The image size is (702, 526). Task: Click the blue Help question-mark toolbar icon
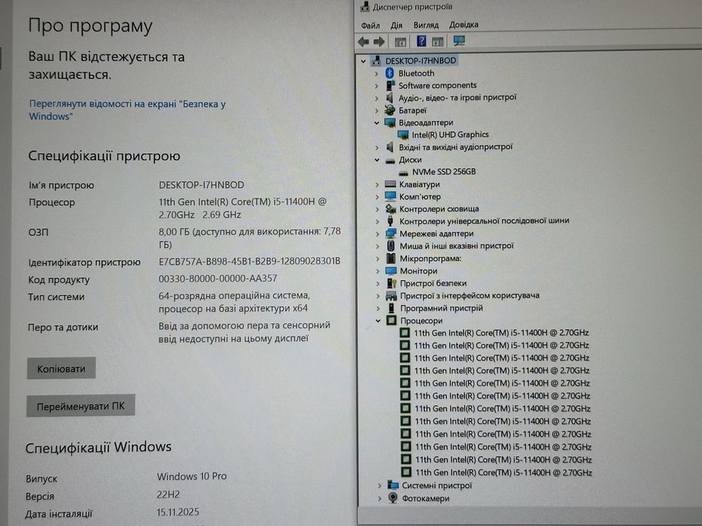point(421,41)
